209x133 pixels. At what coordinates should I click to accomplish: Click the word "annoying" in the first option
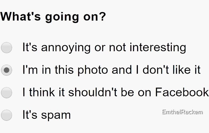click(x=66, y=48)
